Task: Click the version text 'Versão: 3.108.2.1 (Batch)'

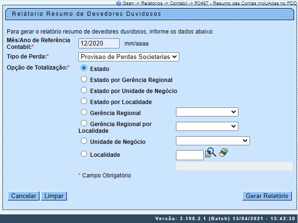Action: coord(193,219)
